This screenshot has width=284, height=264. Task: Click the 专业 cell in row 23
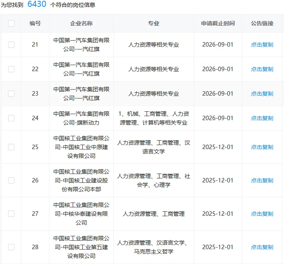pos(153,94)
